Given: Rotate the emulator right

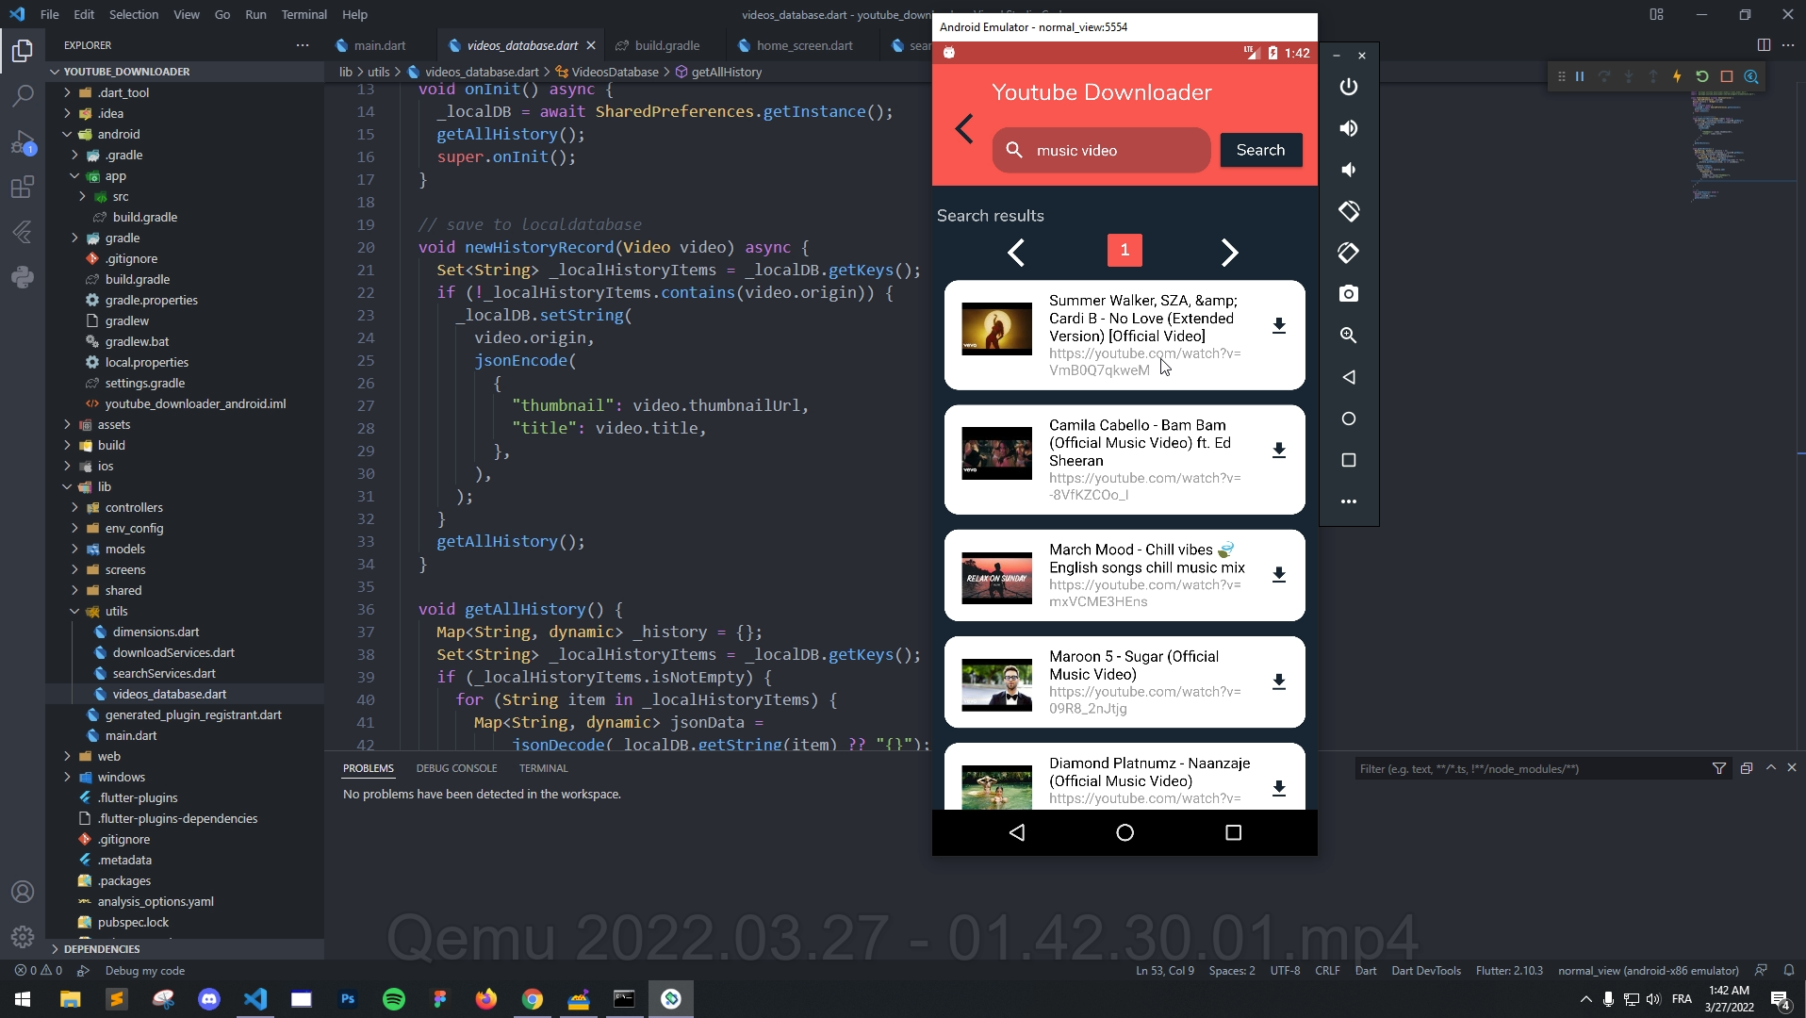Looking at the screenshot, I should pos(1349,253).
